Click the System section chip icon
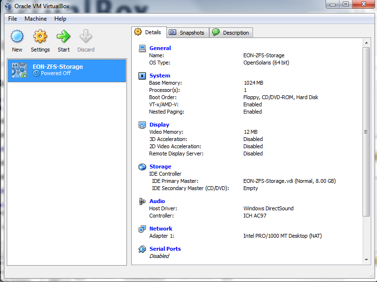This screenshot has height=282, width=377. pos(142,76)
